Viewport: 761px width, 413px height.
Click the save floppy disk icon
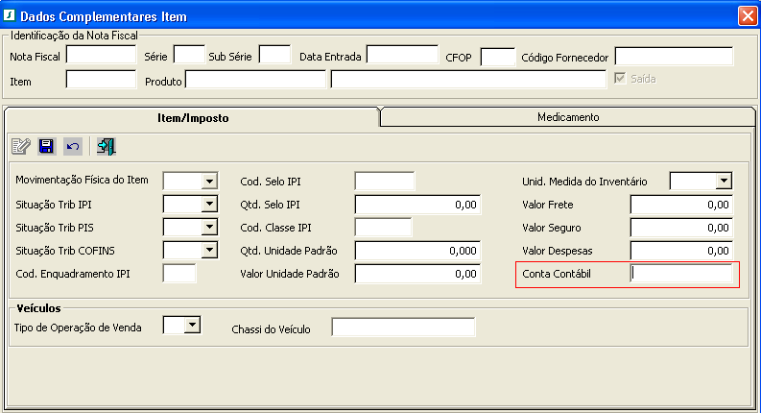coord(46,146)
